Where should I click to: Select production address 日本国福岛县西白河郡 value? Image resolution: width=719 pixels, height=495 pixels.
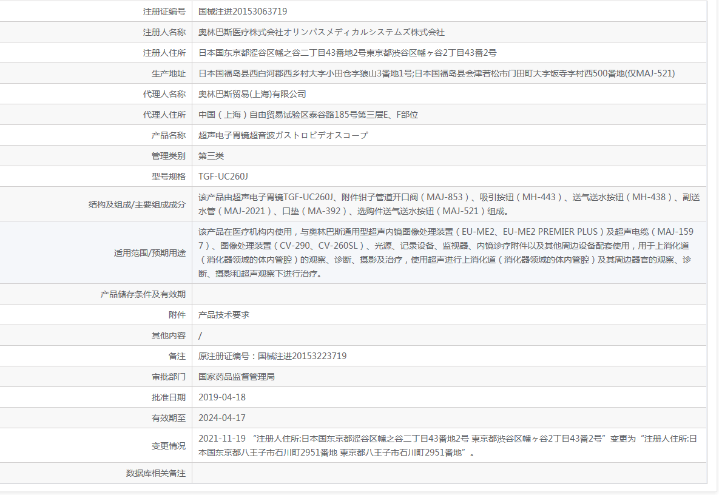(x=436, y=73)
